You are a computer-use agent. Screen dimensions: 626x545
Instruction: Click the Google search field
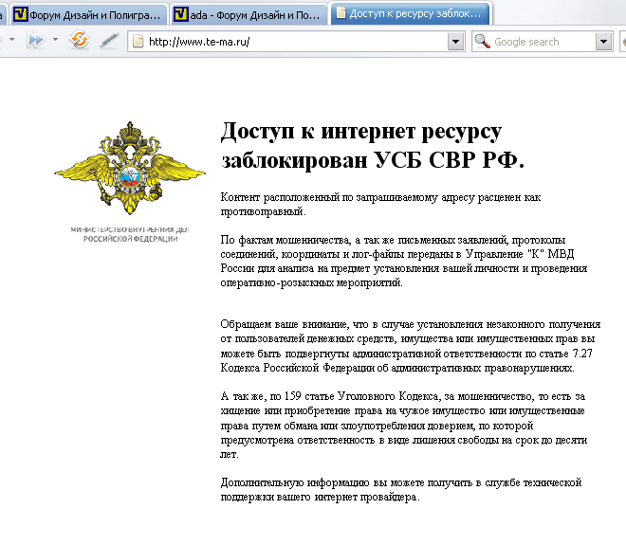pyautogui.click(x=543, y=42)
